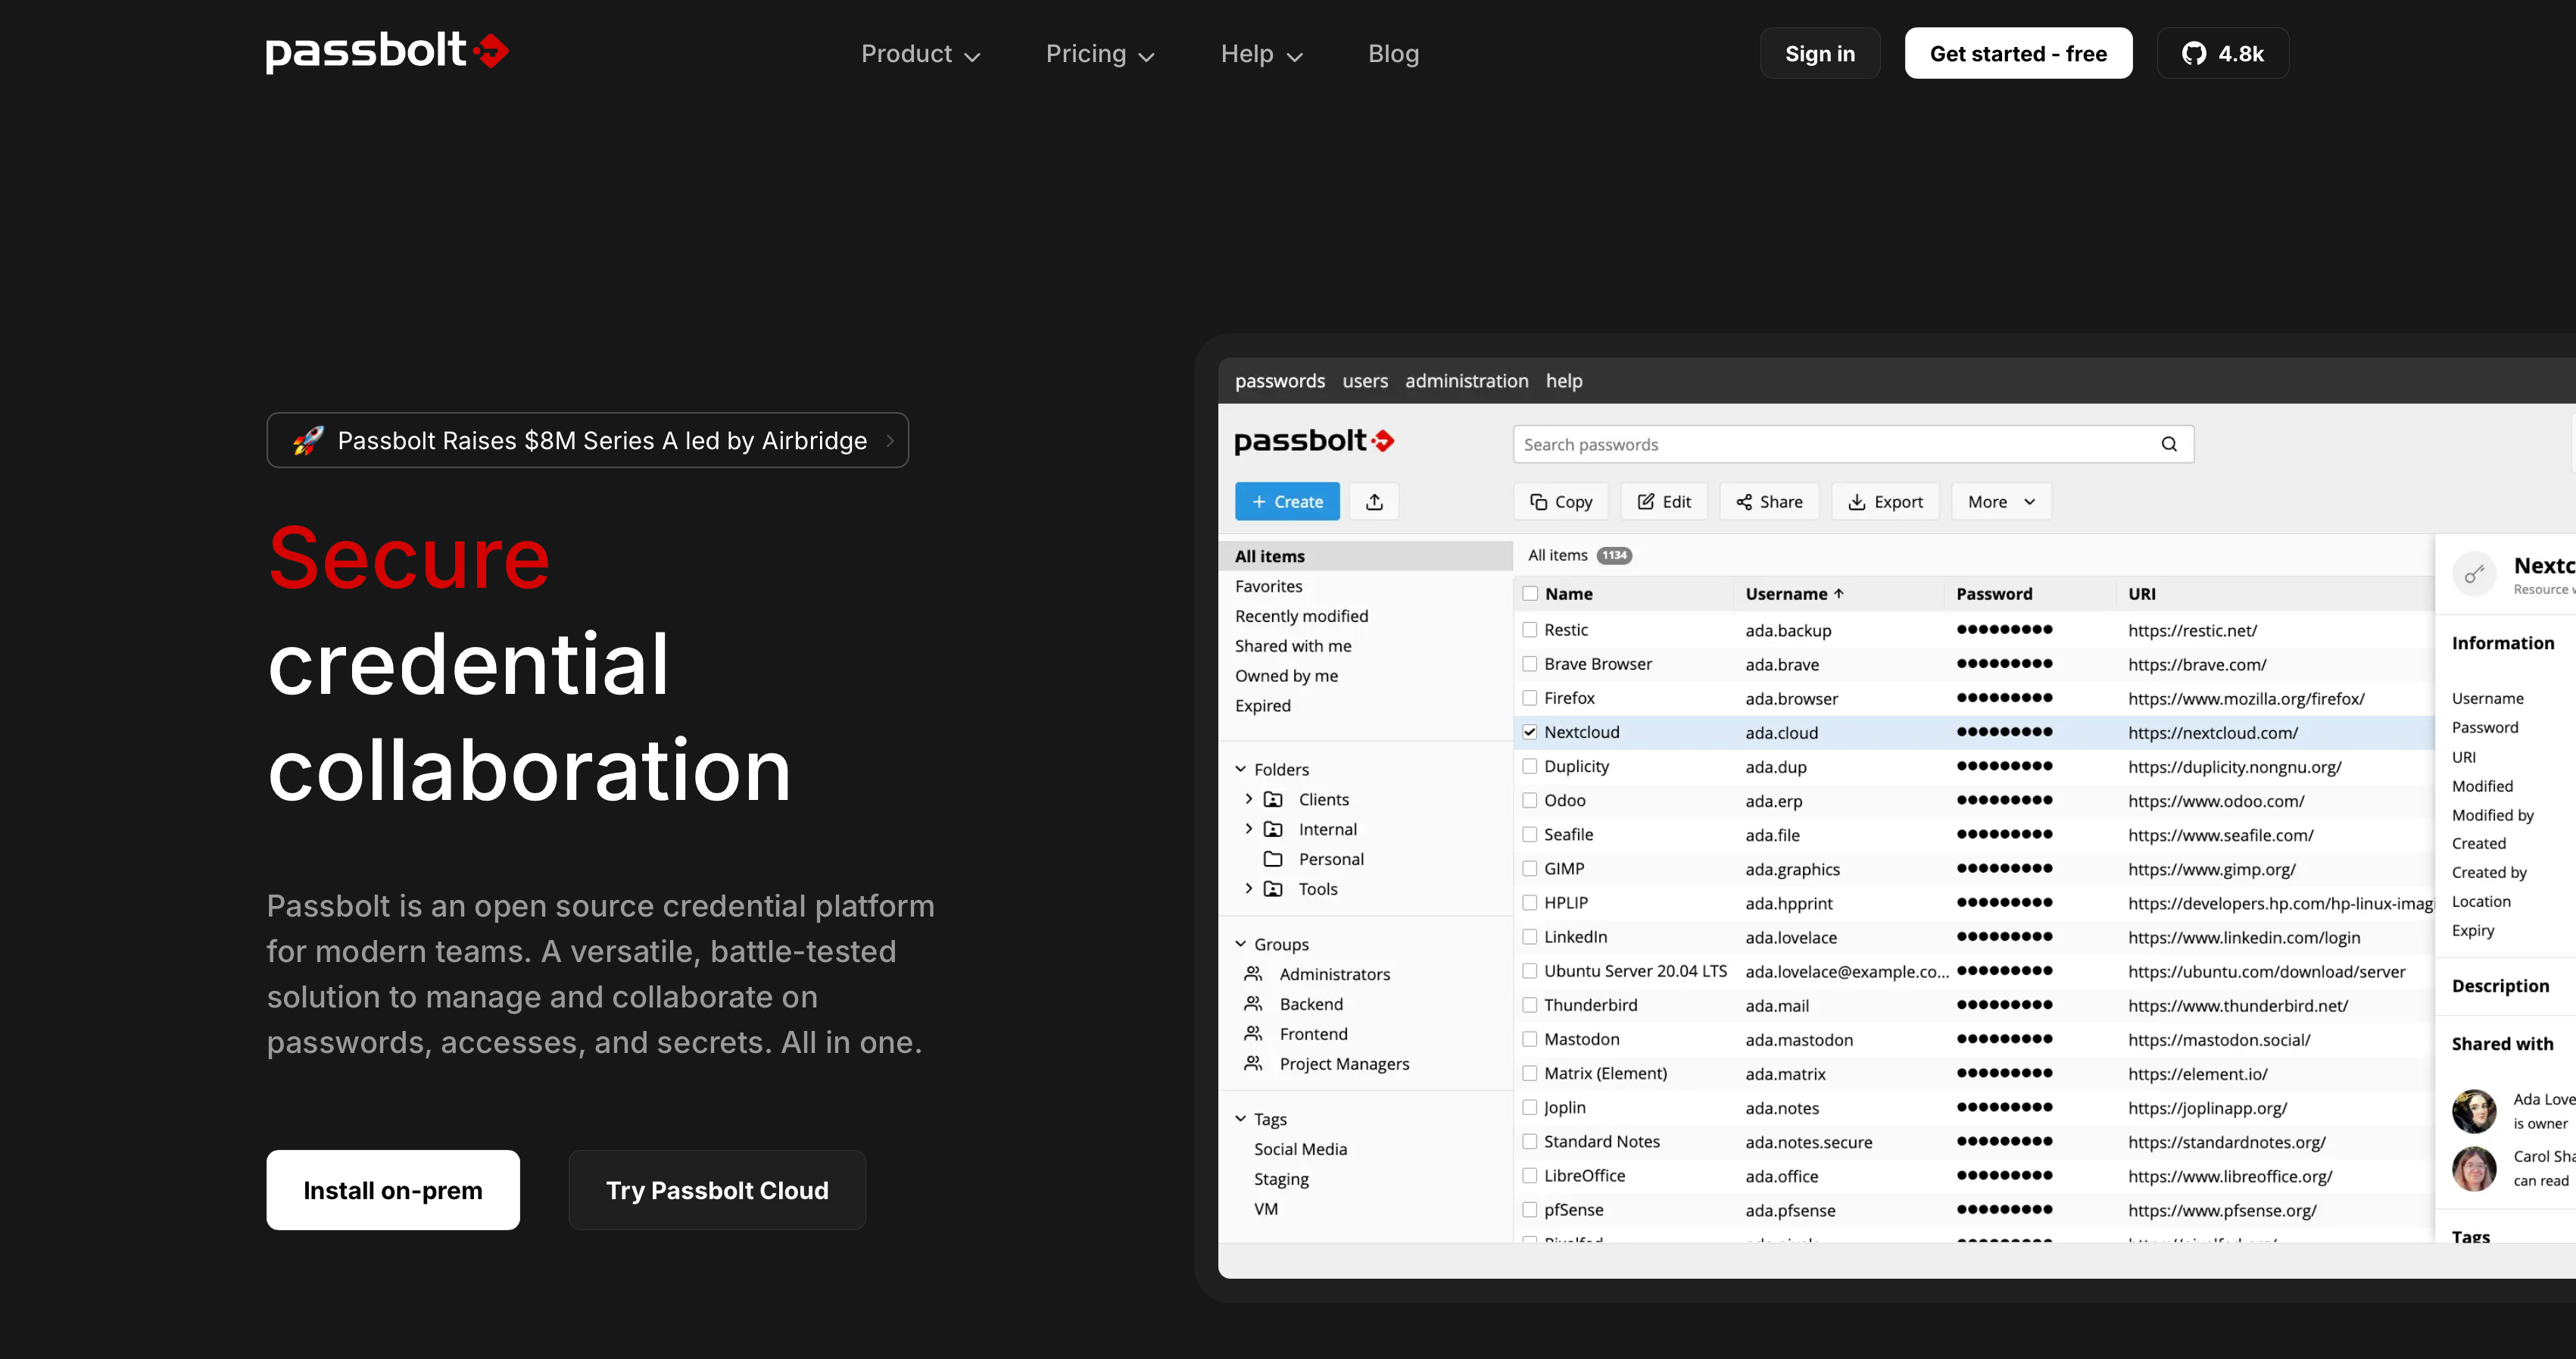Click the Username column sort arrow

[x=1840, y=593]
